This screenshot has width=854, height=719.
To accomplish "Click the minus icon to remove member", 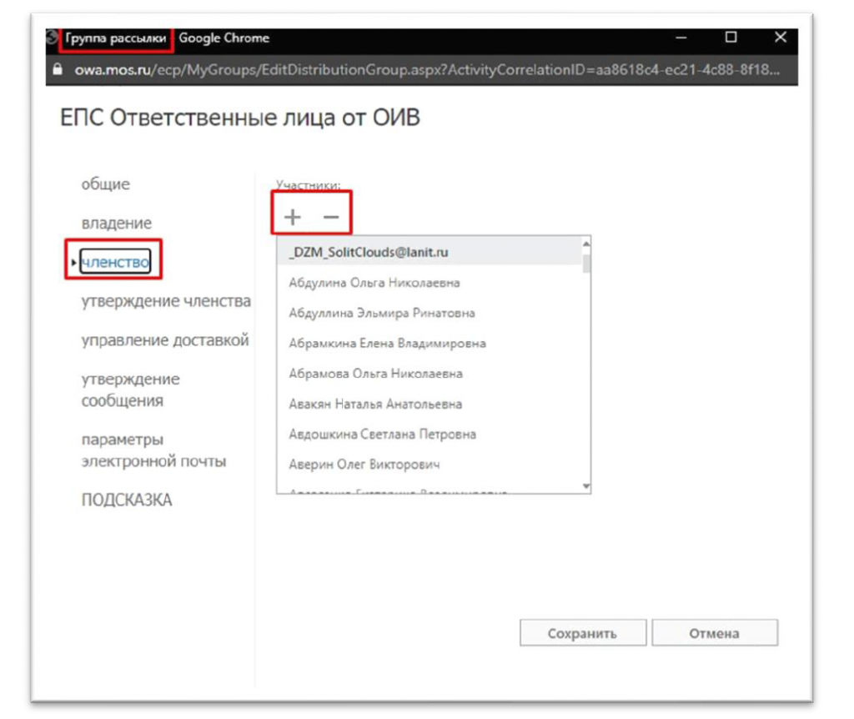I will pos(331,217).
